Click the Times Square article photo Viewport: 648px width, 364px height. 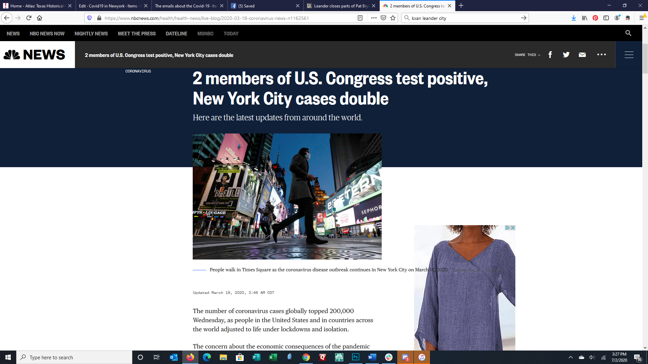[287, 196]
